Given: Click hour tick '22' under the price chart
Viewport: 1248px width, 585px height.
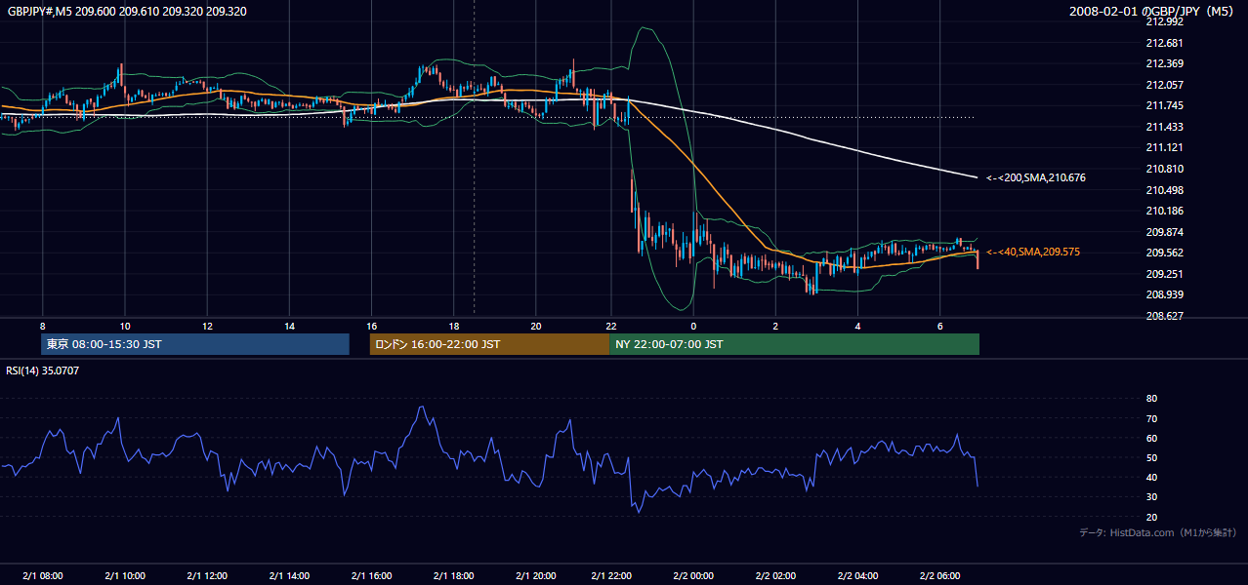Looking at the screenshot, I should click(611, 326).
